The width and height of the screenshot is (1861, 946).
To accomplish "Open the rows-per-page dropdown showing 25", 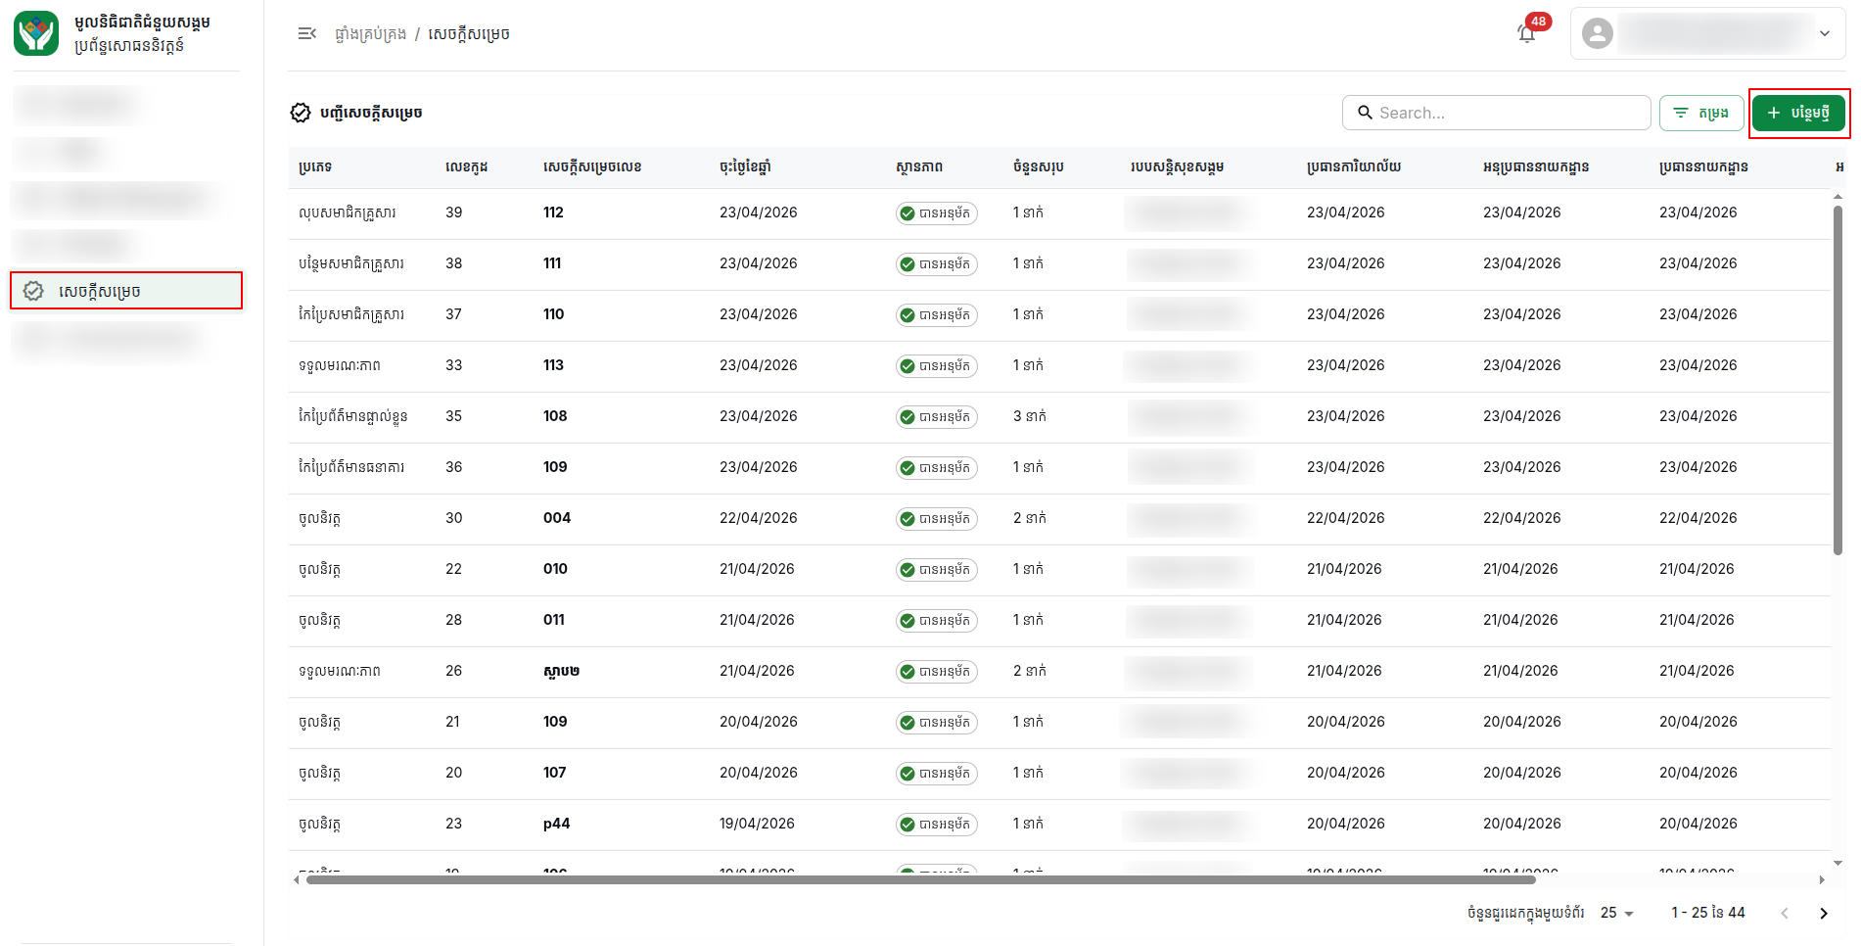I will [1617, 913].
